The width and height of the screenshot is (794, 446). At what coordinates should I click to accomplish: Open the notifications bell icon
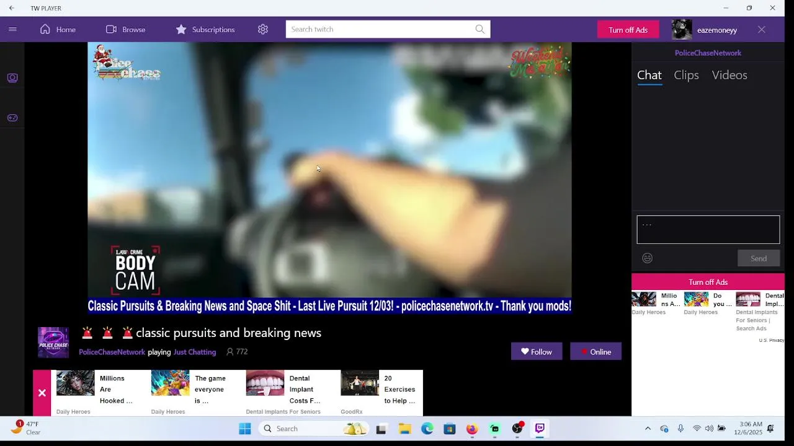point(770,429)
